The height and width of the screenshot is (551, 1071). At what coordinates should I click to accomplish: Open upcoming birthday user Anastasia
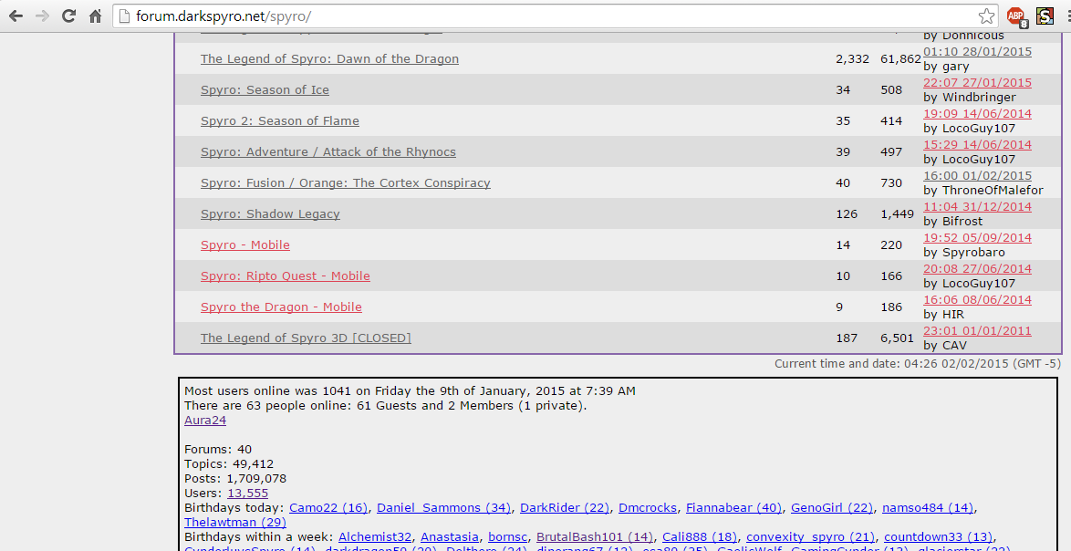[x=450, y=537]
